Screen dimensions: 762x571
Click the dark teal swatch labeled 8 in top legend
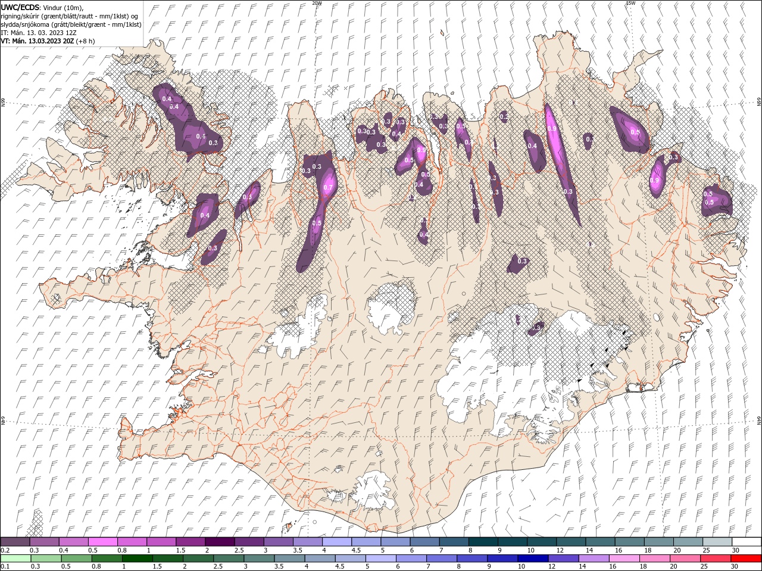coord(483,542)
